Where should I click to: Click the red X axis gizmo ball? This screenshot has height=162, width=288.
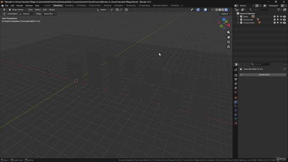click(x=229, y=25)
